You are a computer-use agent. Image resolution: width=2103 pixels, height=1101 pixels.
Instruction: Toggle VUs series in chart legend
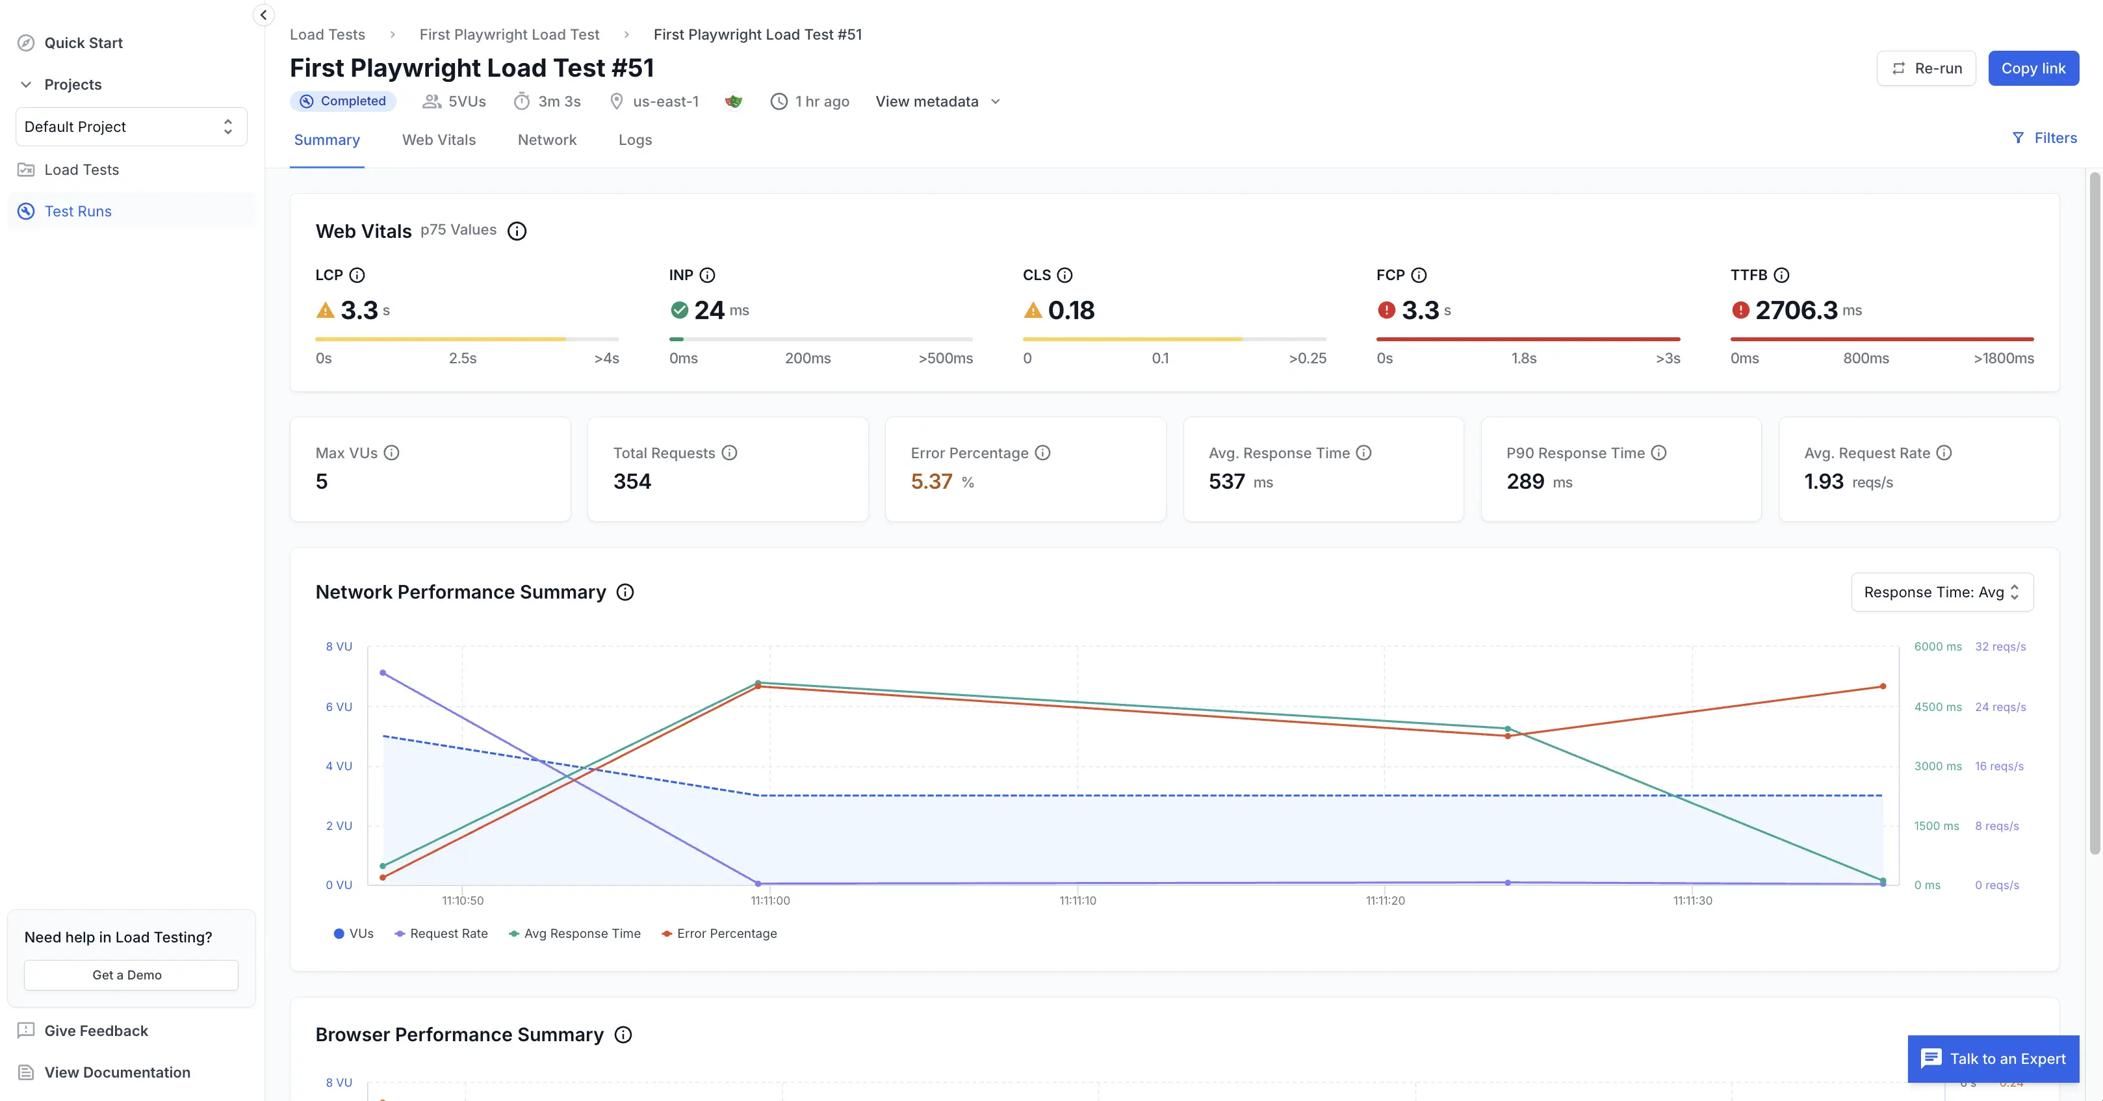(354, 933)
